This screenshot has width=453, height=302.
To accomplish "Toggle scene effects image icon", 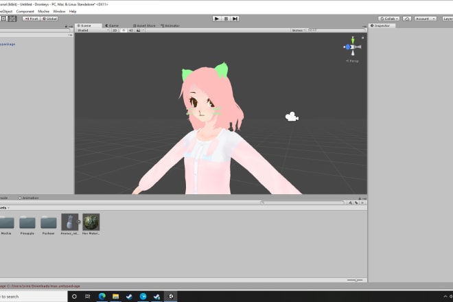I will 139,30.
